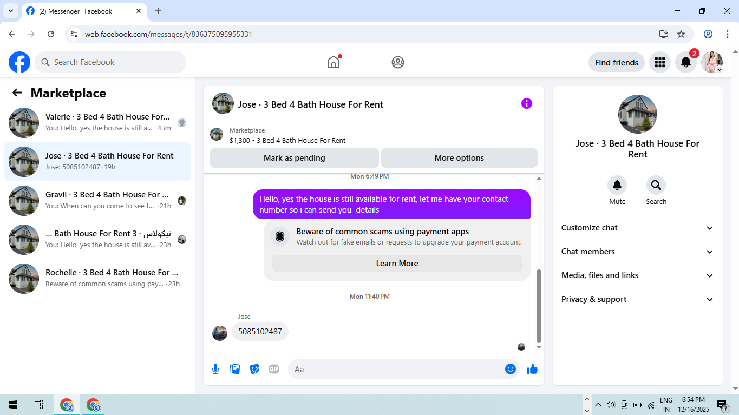Open Windows notification center icon
739x415 pixels.
click(x=723, y=405)
